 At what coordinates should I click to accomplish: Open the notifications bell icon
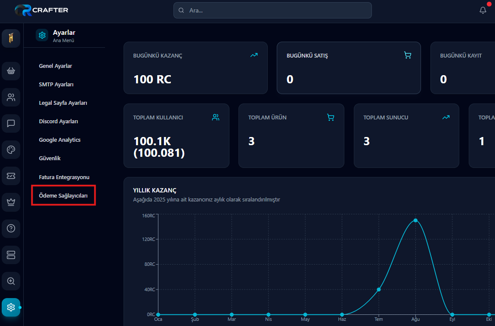point(483,10)
